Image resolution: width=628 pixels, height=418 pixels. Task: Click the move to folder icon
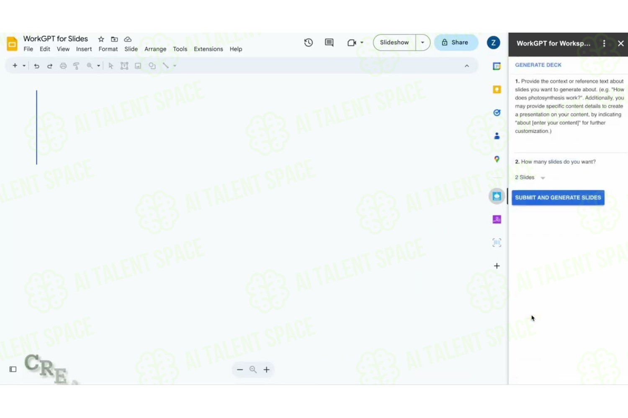(114, 39)
